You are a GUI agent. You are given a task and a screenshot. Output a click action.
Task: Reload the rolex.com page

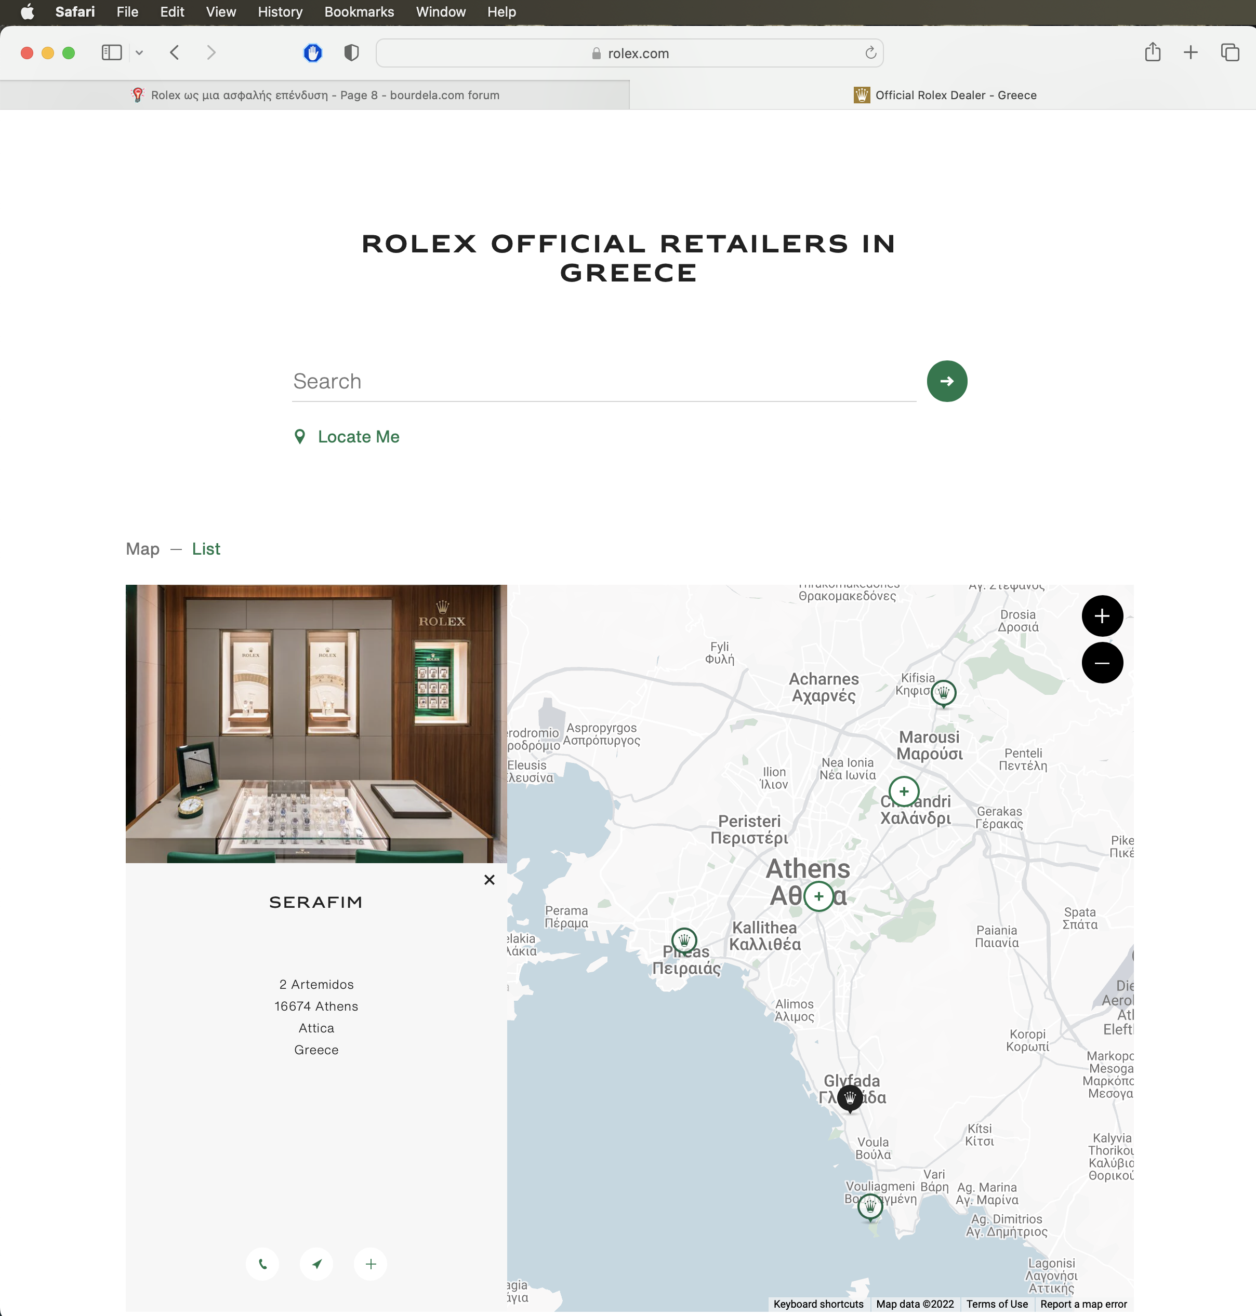(x=870, y=53)
